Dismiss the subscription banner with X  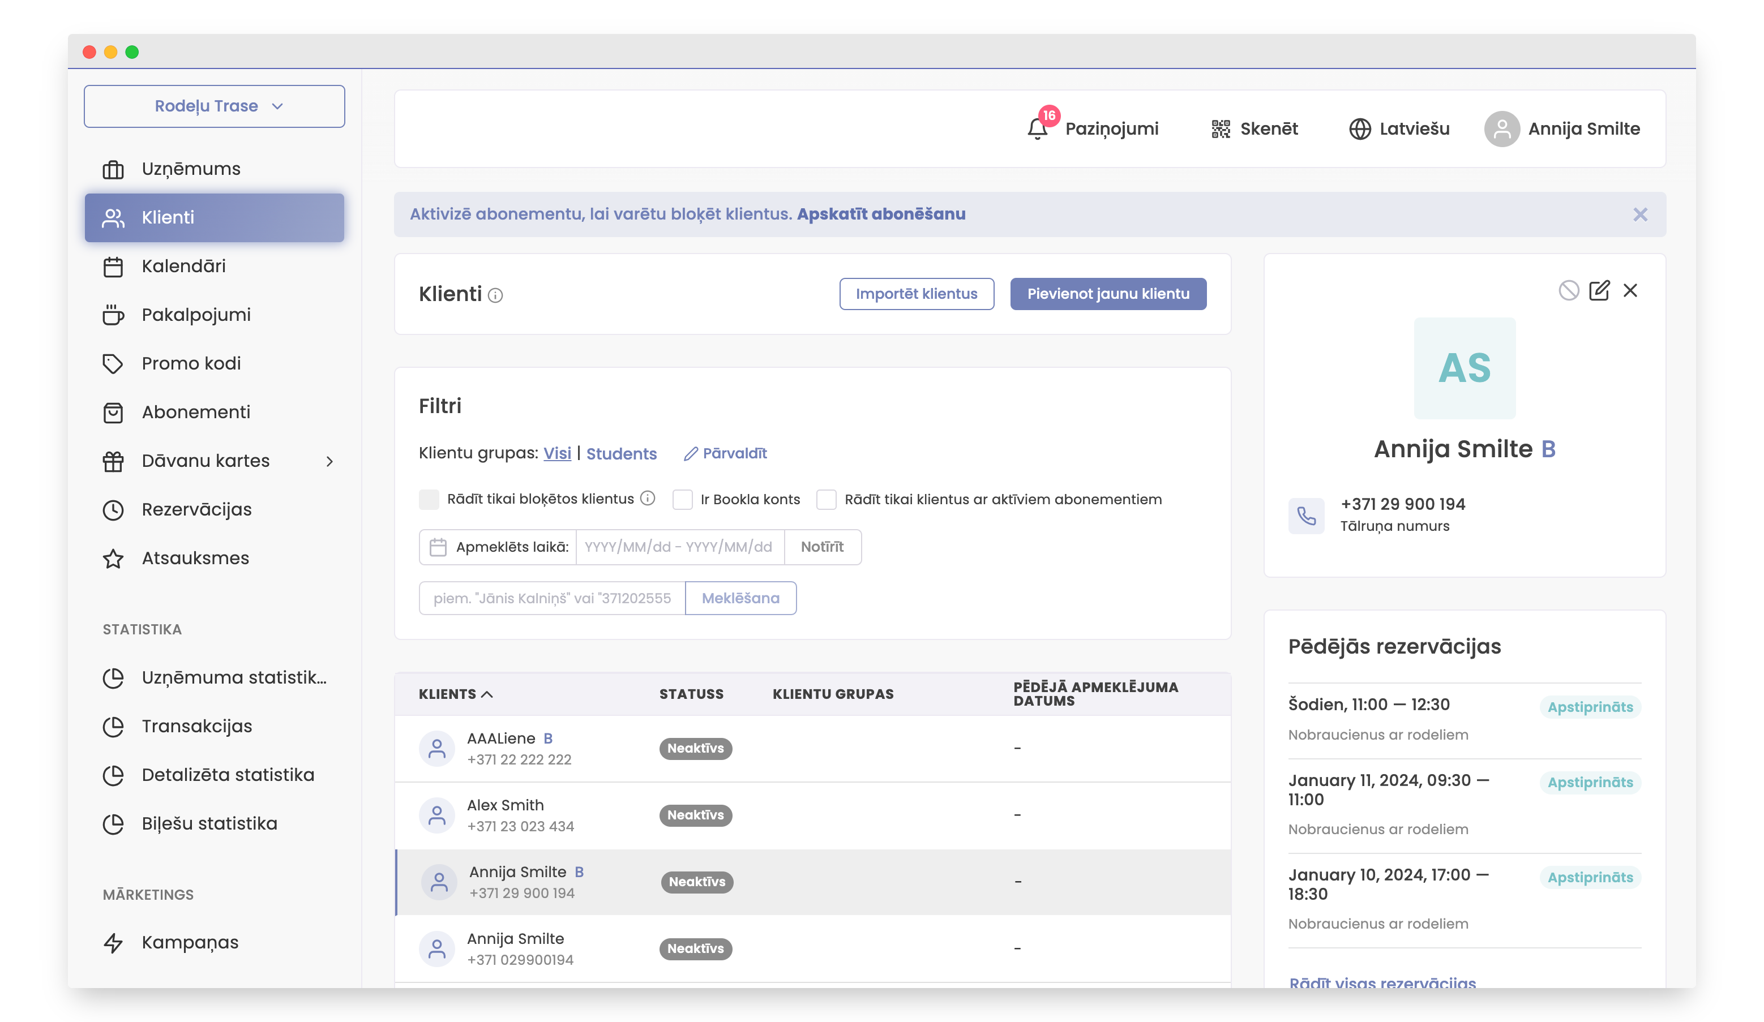tap(1639, 214)
